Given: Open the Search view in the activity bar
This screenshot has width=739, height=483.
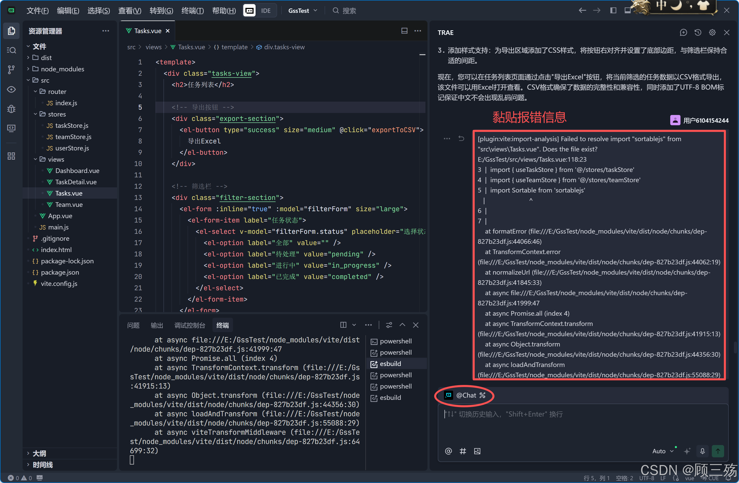Looking at the screenshot, I should (x=11, y=50).
